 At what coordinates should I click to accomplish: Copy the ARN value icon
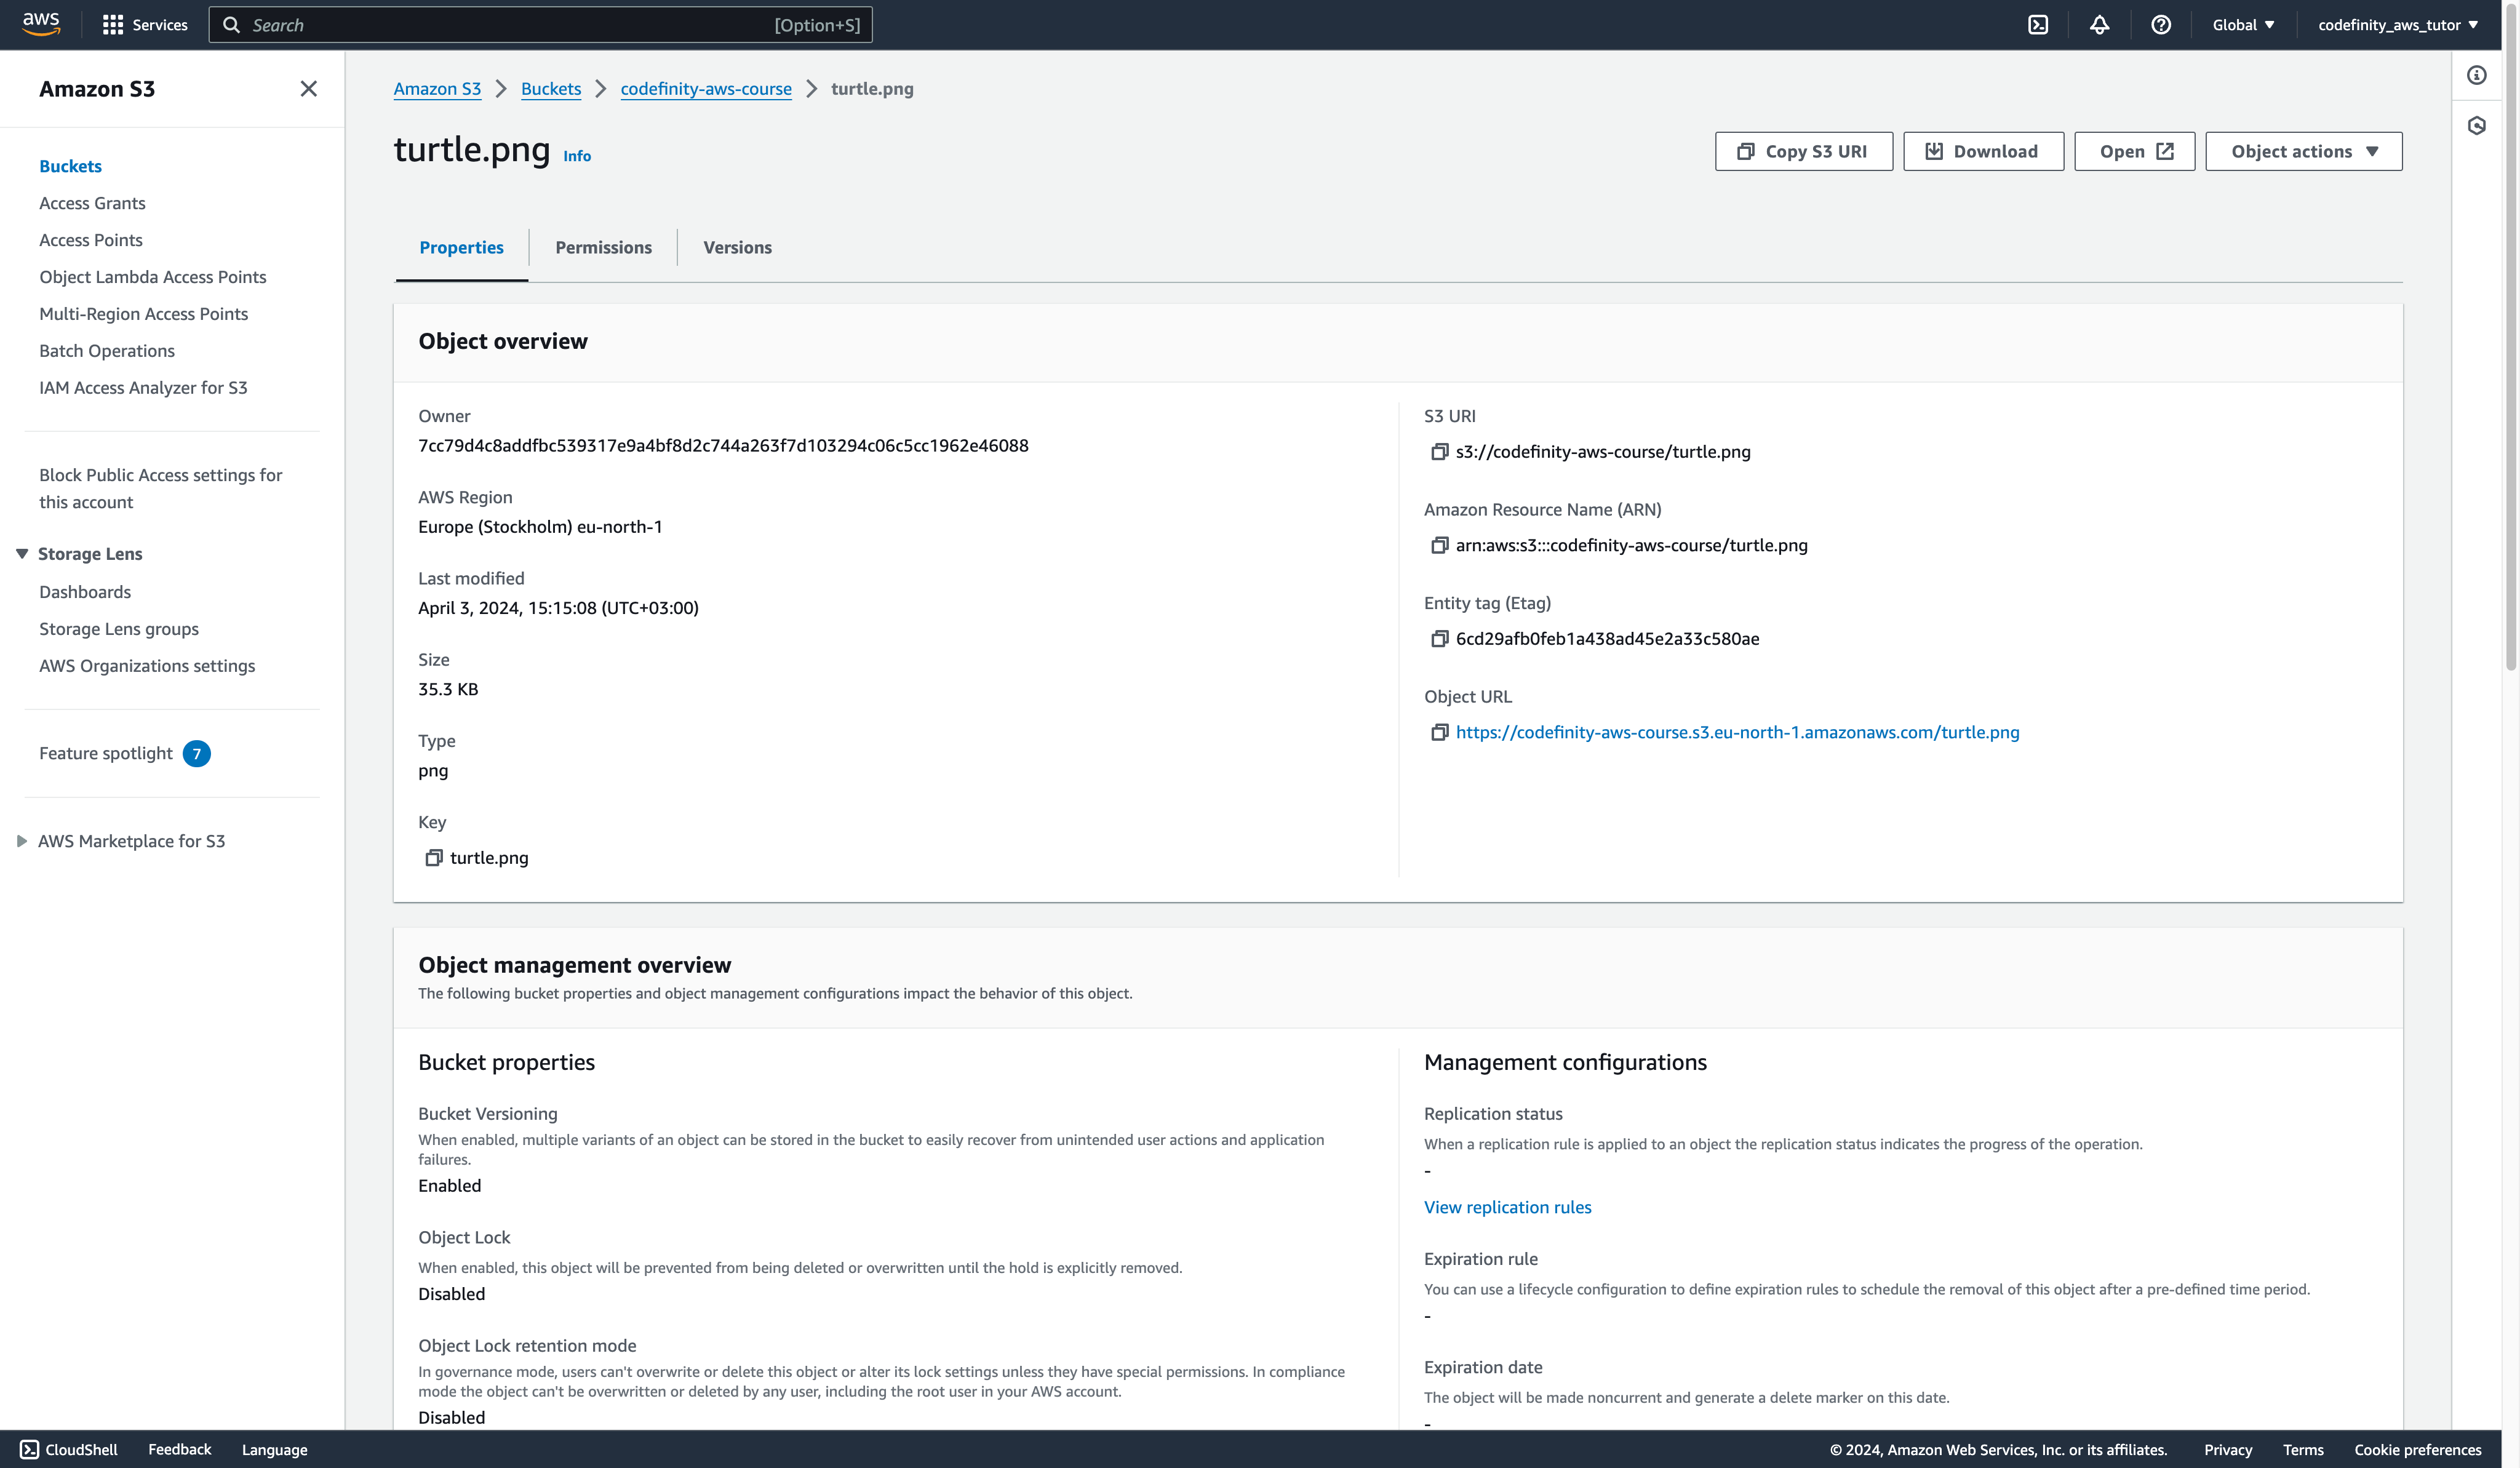click(1439, 545)
